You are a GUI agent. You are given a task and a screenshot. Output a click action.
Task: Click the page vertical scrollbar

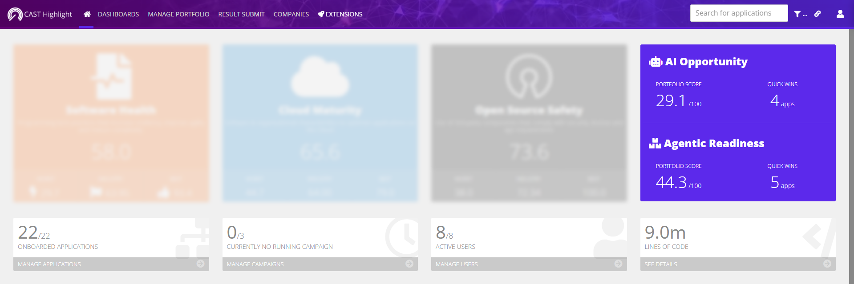click(x=851, y=156)
